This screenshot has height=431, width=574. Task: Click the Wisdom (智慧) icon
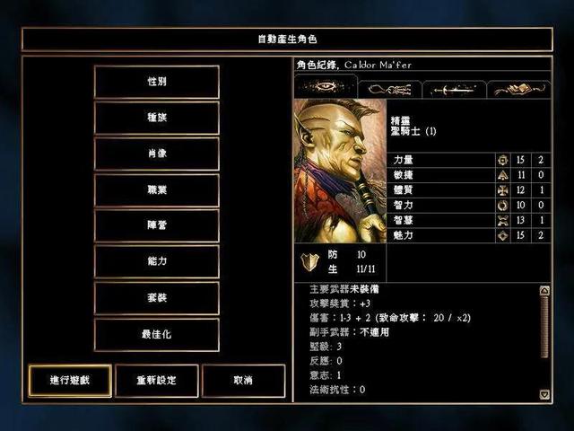[x=503, y=220]
